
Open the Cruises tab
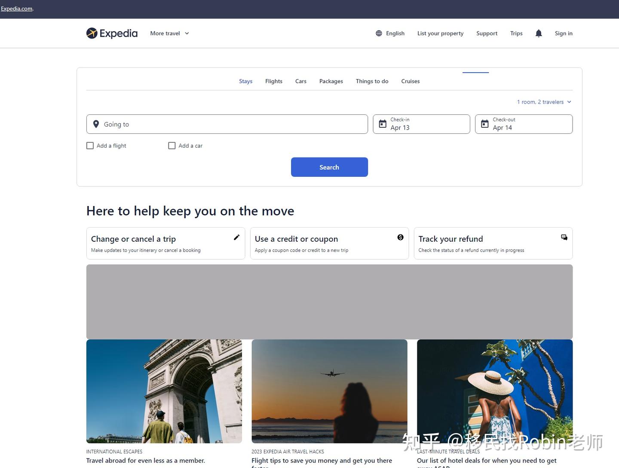[x=411, y=81]
